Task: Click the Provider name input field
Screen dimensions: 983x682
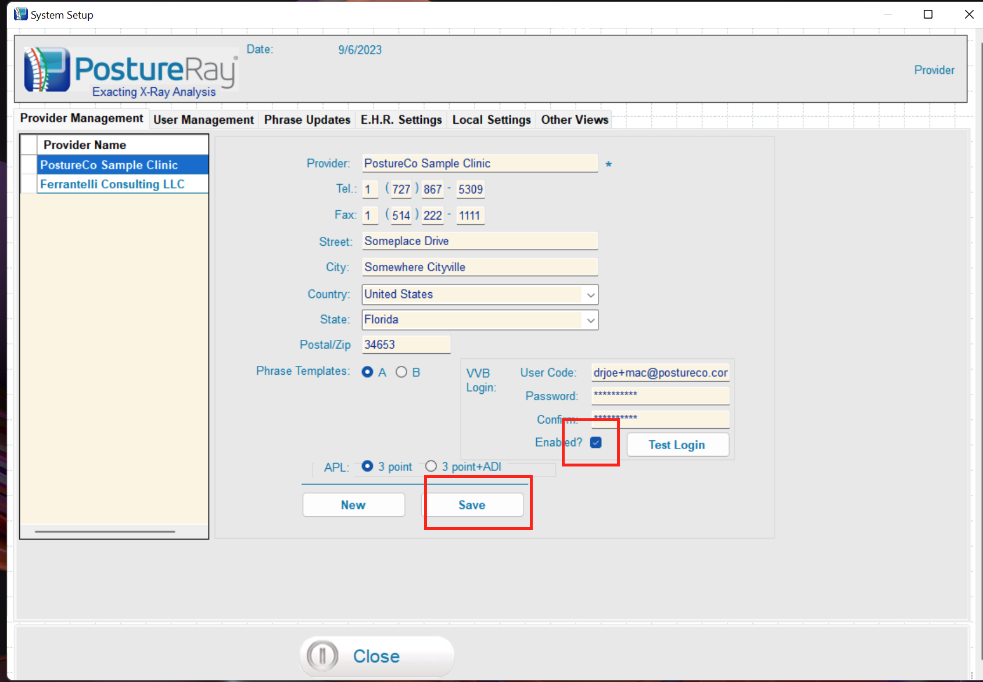Action: [480, 163]
